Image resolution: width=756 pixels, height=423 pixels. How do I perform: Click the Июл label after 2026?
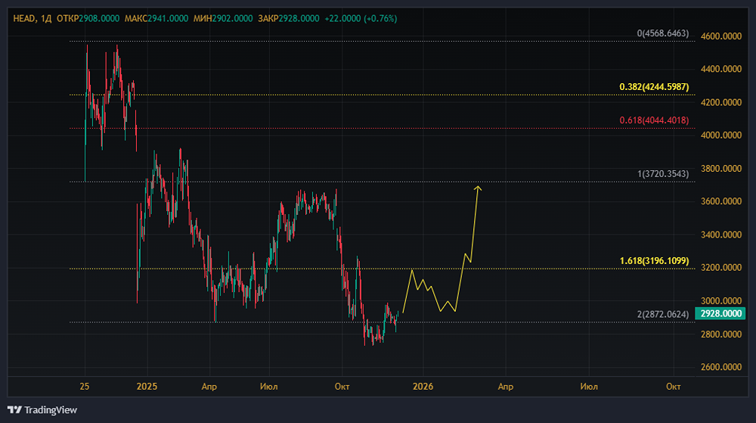pos(589,387)
